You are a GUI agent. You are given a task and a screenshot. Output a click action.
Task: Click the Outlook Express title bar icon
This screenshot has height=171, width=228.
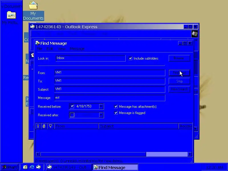point(32,27)
